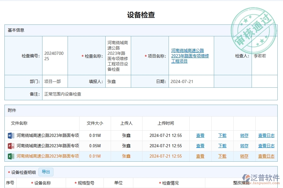Click the PDF attachment file icon
Viewport: 283px width, 188px height.
(x=10, y=146)
